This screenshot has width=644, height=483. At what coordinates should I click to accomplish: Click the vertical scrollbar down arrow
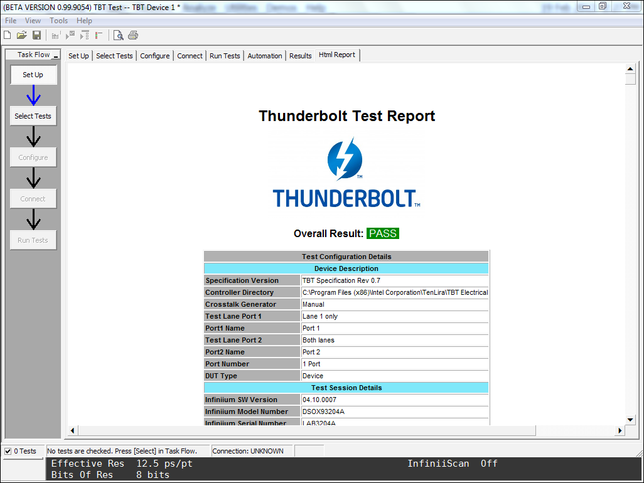pyautogui.click(x=631, y=420)
